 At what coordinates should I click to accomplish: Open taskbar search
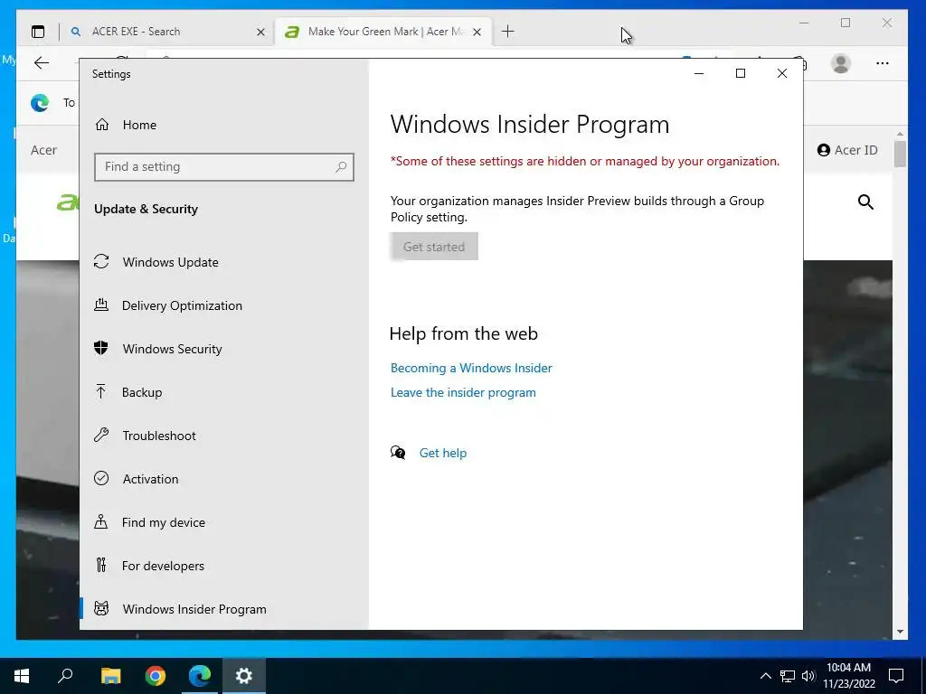point(65,676)
